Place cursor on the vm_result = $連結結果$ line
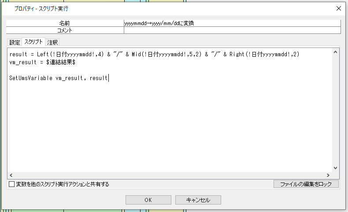The width and height of the screenshot is (348, 212). point(44,62)
